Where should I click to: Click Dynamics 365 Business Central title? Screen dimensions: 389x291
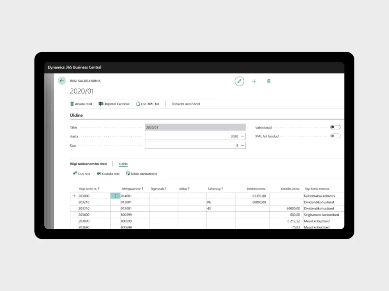click(74, 67)
